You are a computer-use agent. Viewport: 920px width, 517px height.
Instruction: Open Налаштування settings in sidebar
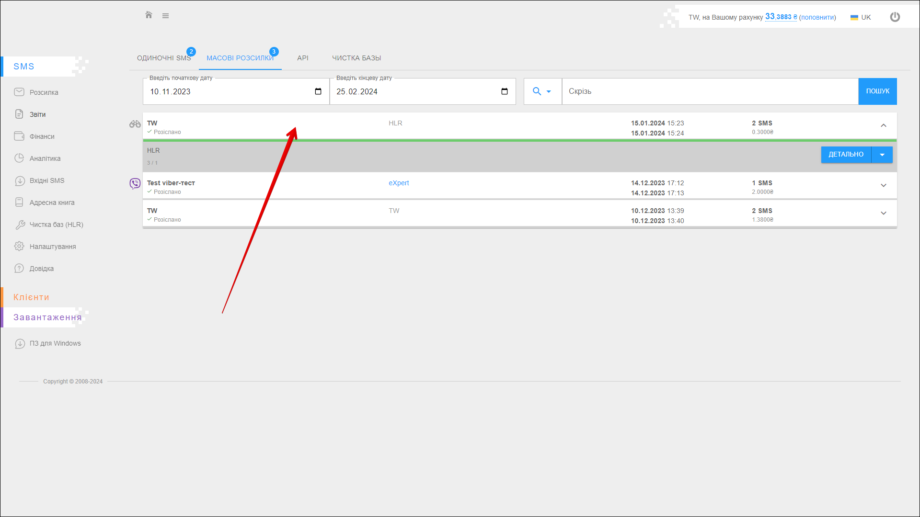point(52,247)
